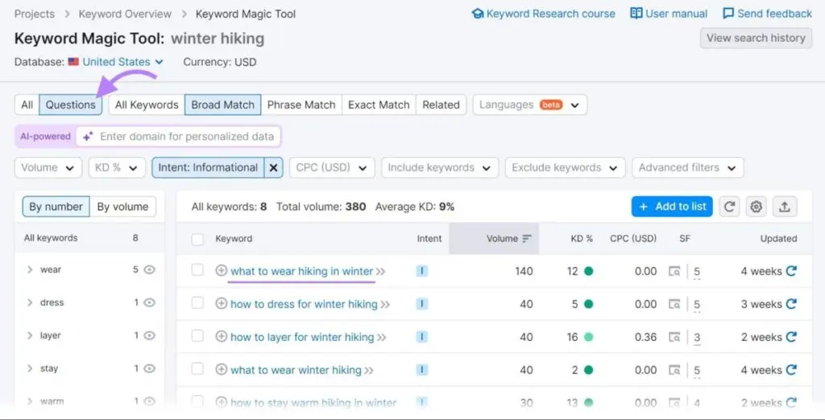Open SERP features icon for 'how to layer for winter hiking'

coord(675,337)
